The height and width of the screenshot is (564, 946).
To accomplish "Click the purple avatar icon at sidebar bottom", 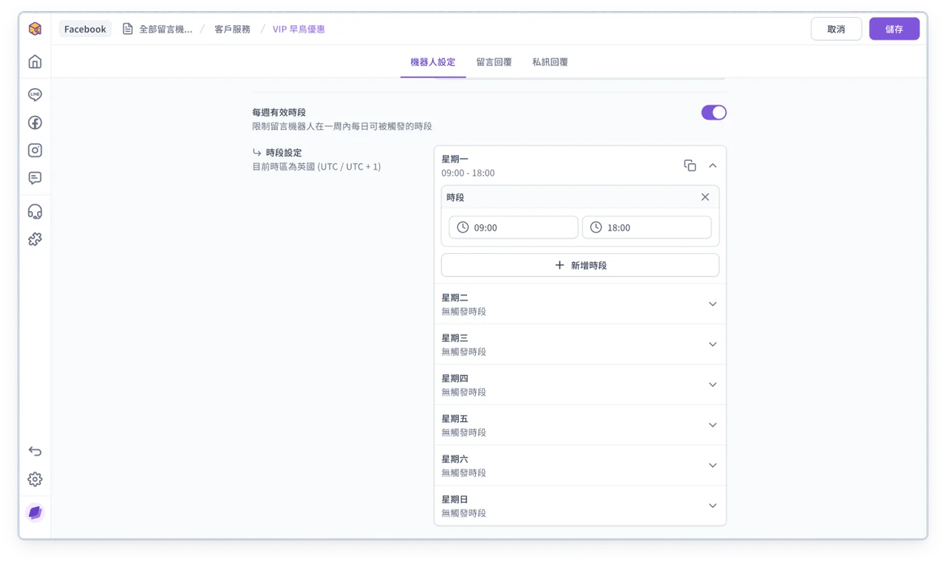I will pos(35,512).
